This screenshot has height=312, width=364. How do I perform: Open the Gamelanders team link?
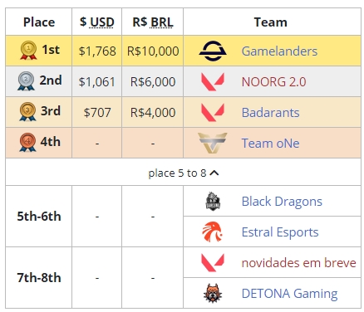coord(279,51)
